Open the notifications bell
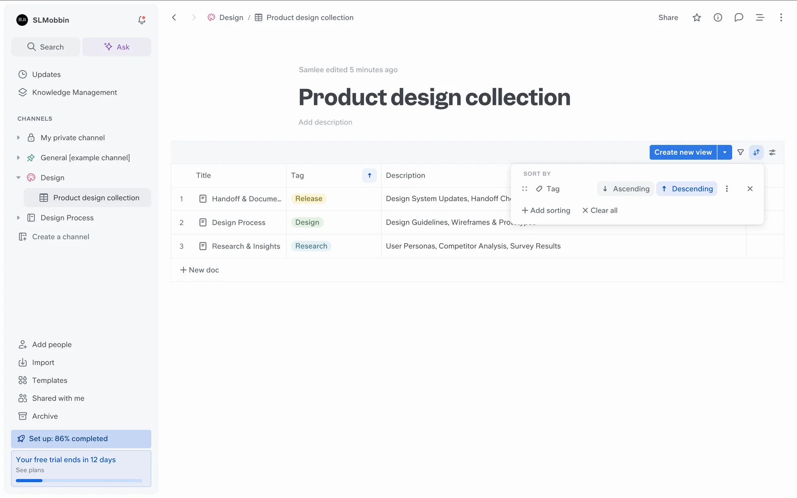The width and height of the screenshot is (797, 498). pos(142,20)
